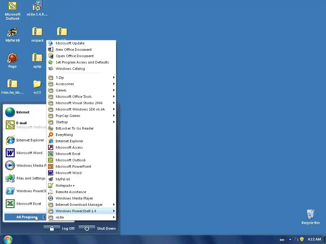This screenshot has height=244, width=326.
Task: Select the MyPal 68 raccoon desktop icon
Action: point(12,35)
